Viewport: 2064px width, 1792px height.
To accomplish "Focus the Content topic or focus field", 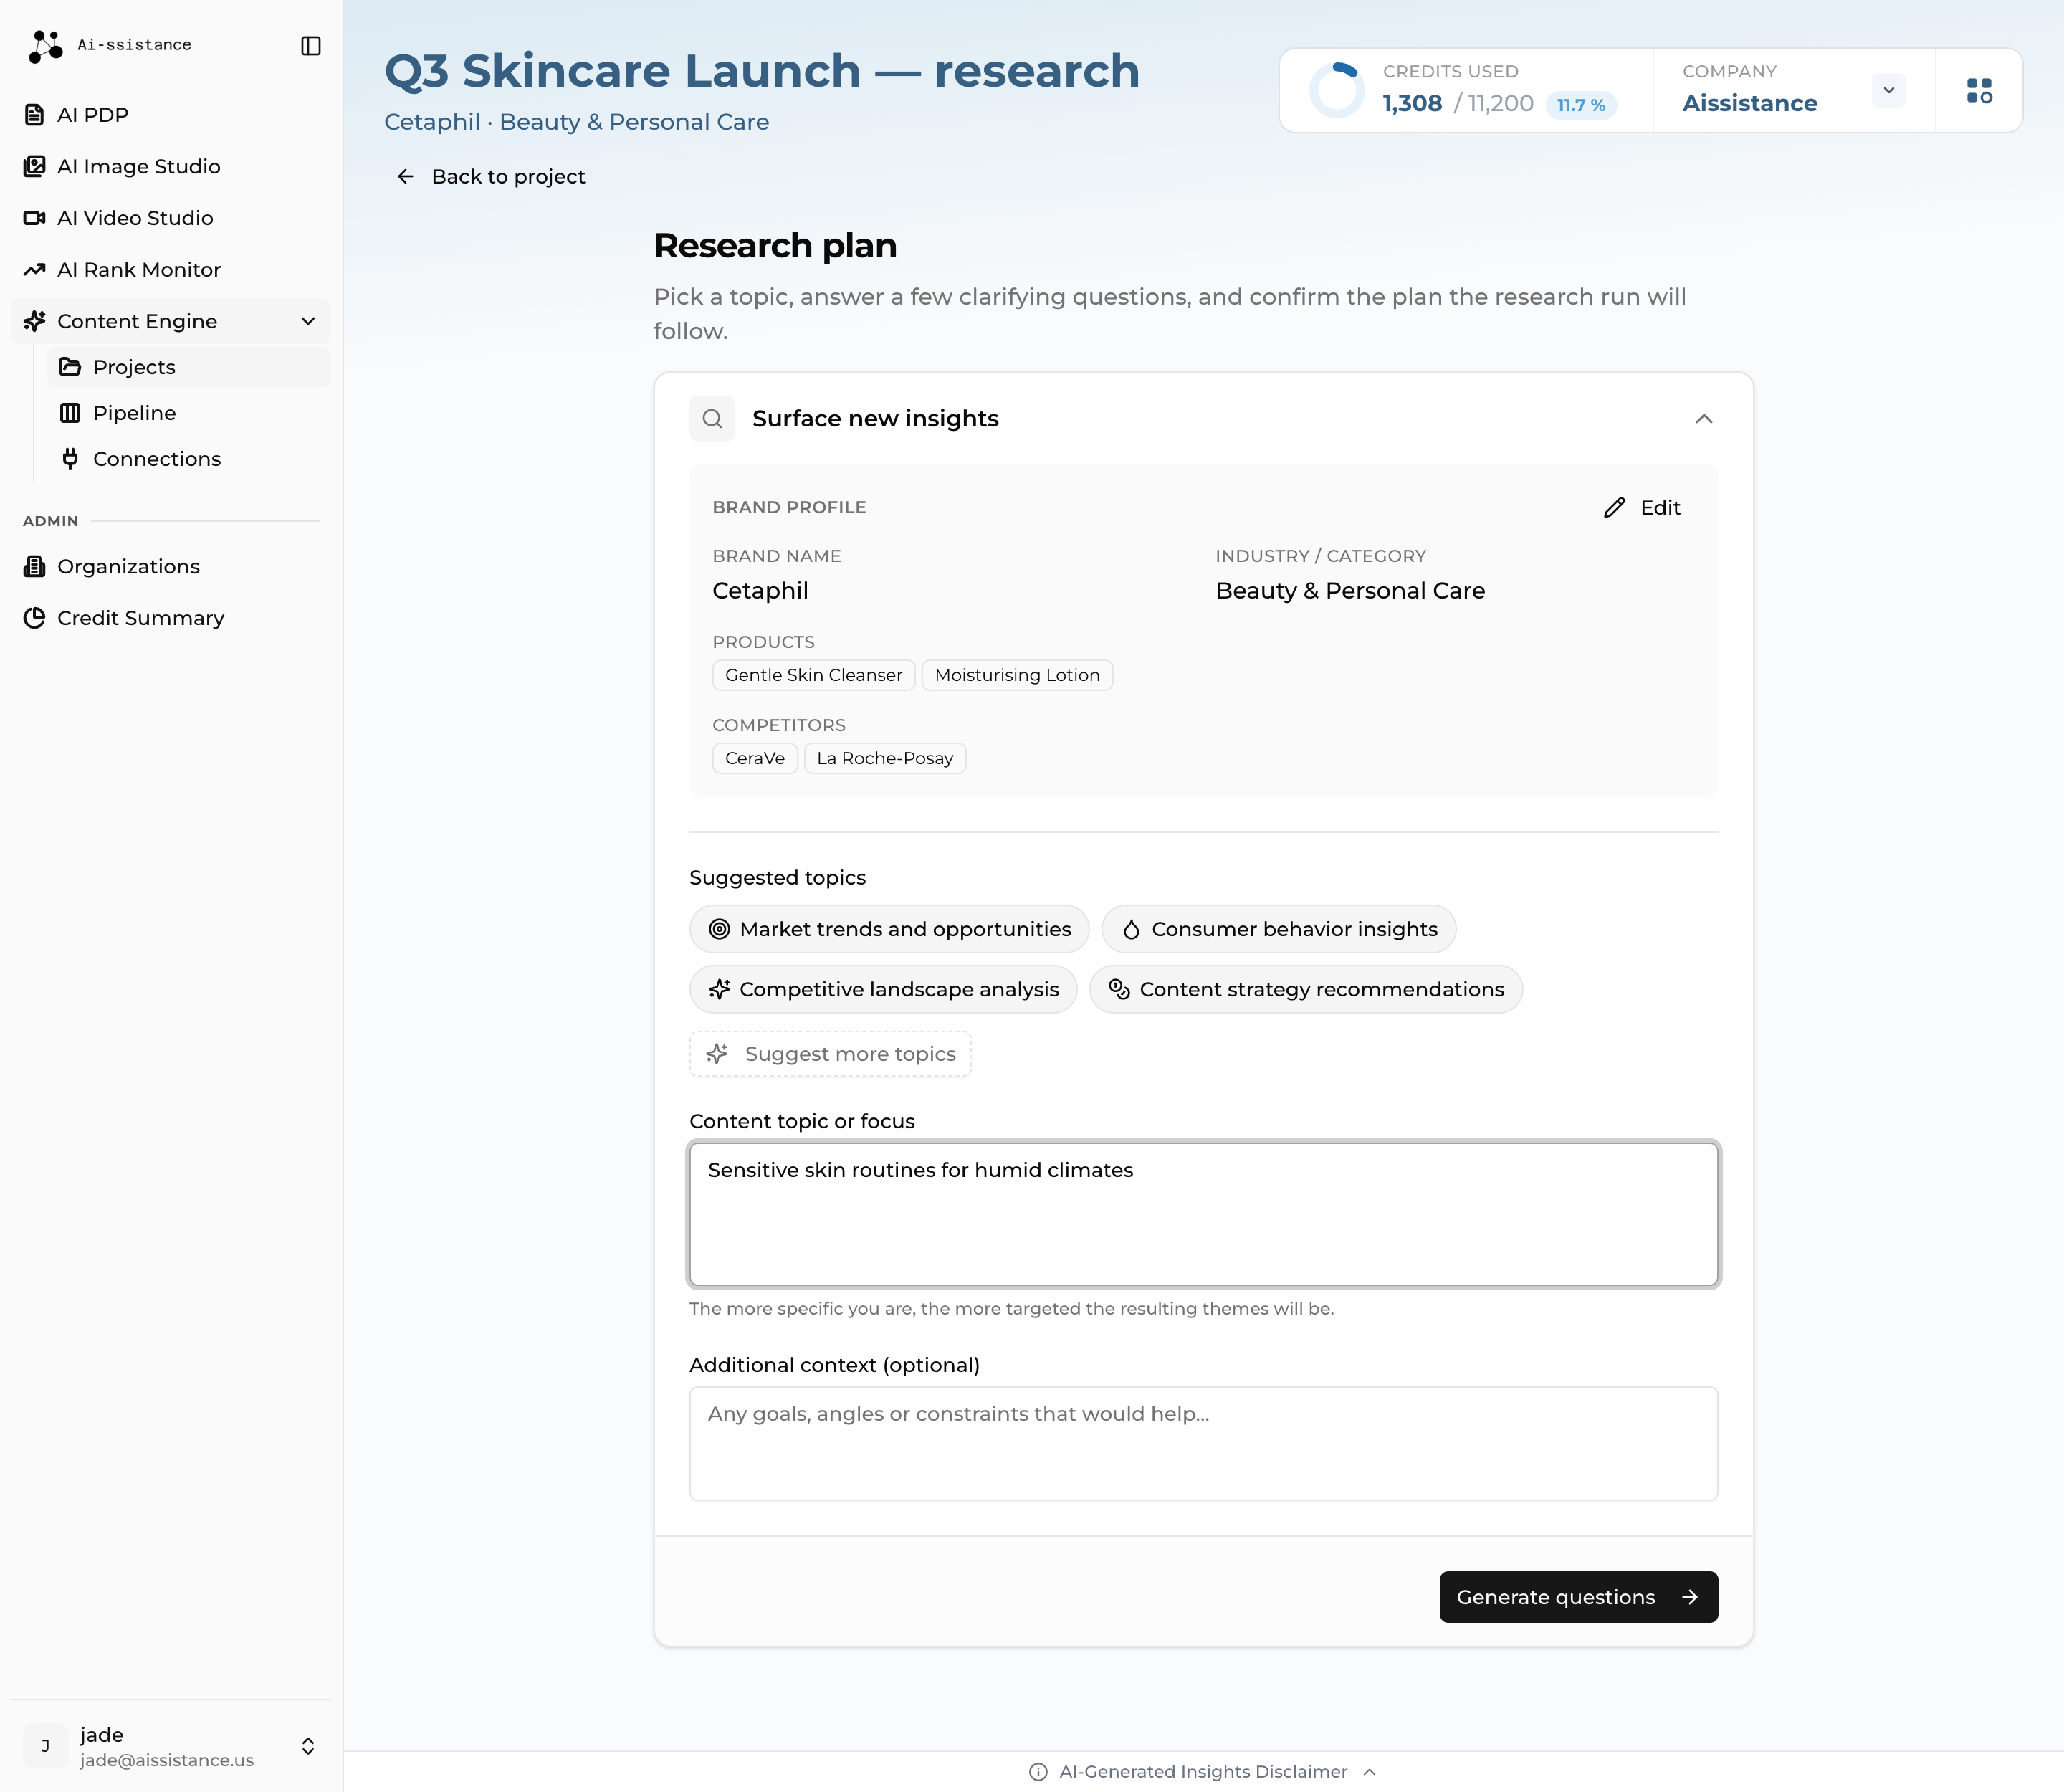I will tap(1203, 1214).
